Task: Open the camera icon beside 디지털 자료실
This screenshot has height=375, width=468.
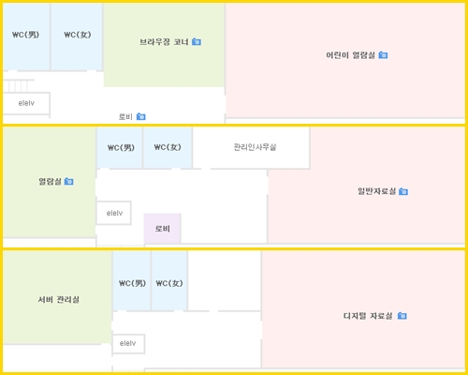Action: tap(402, 316)
